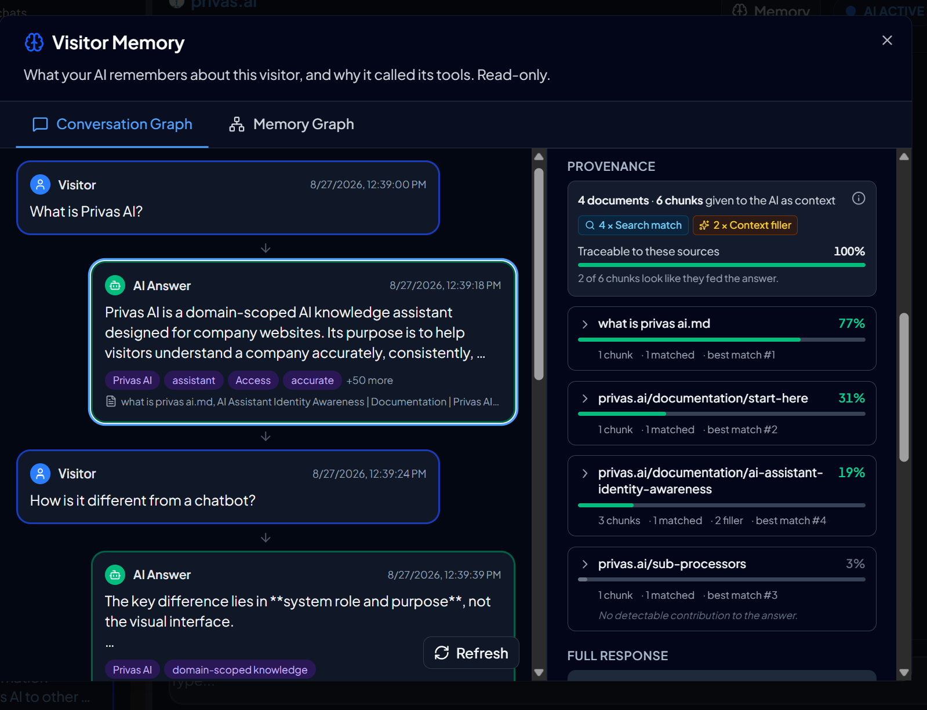Click the document icon beside cited sources line
927x710 pixels.
pos(111,401)
